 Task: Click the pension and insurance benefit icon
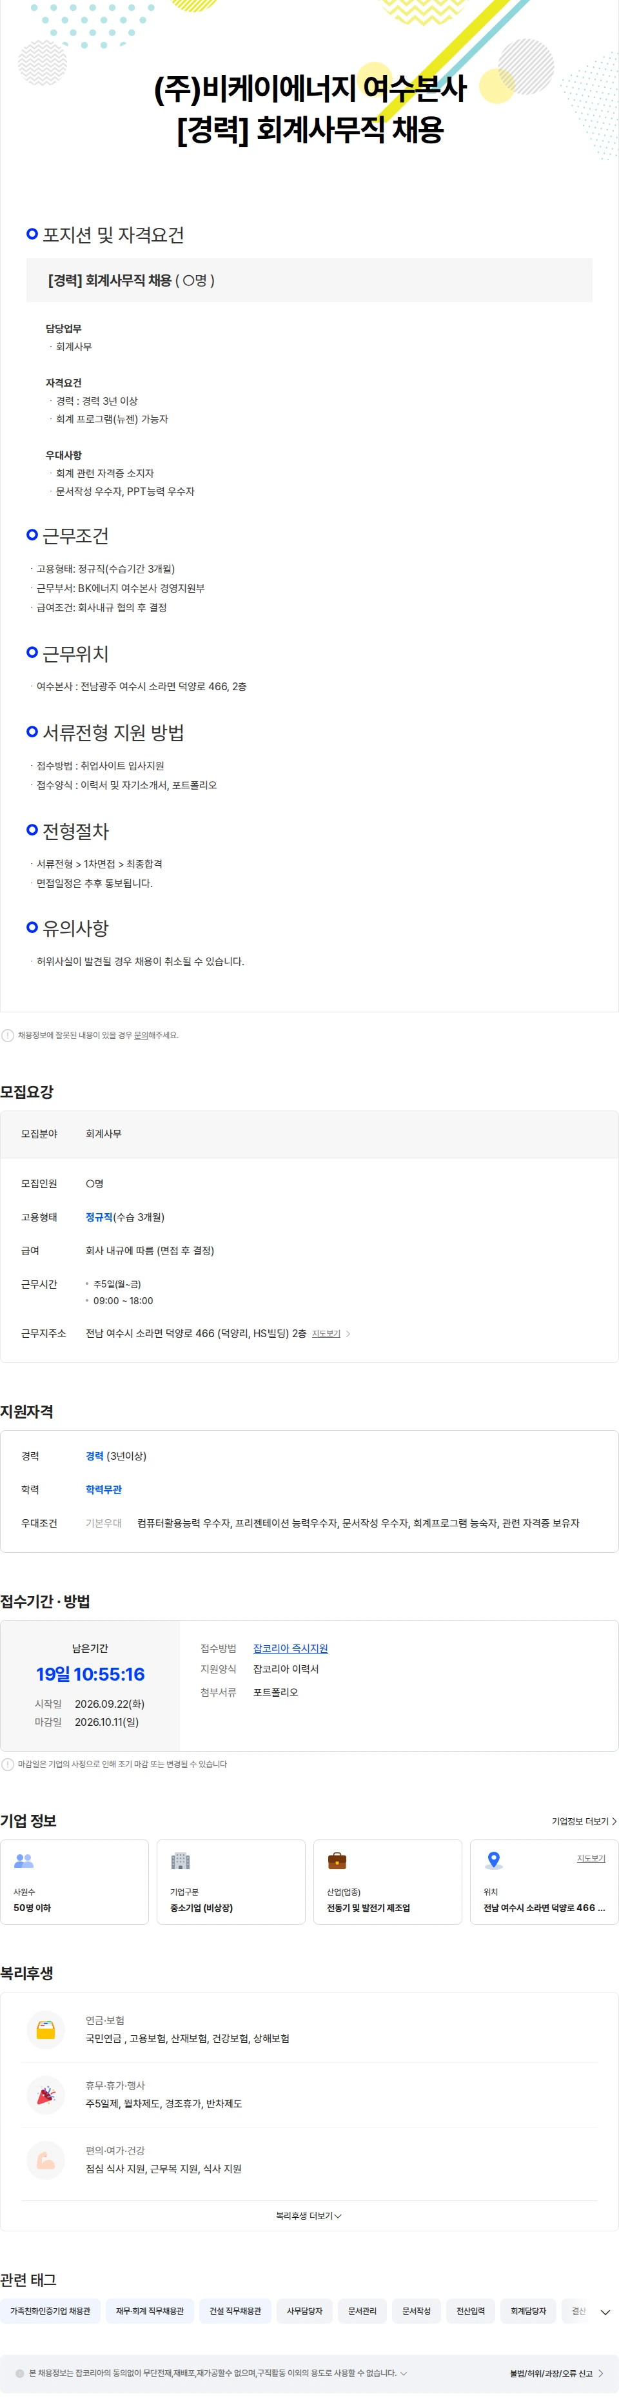pyautogui.click(x=46, y=2029)
